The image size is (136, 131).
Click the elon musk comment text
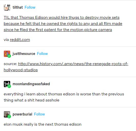point(43,124)
